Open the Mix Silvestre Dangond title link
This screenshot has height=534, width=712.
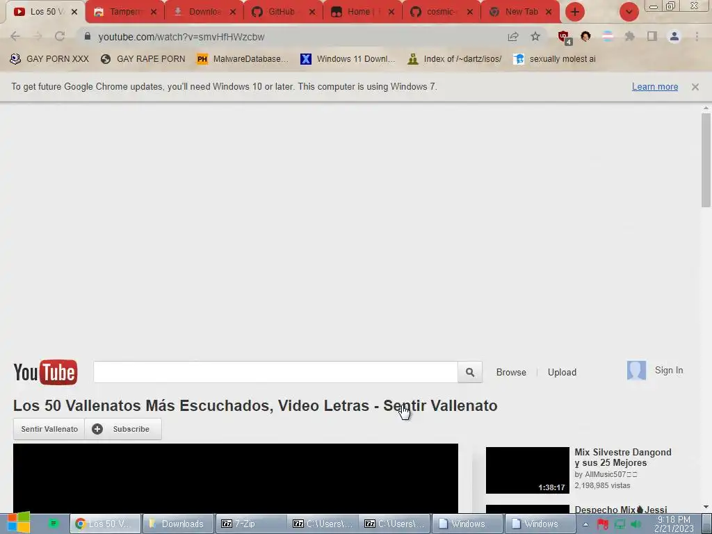622,458
